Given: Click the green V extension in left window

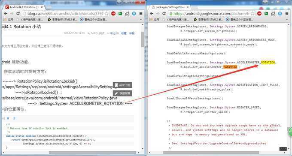Looking at the screenshot, I should point(120,13).
